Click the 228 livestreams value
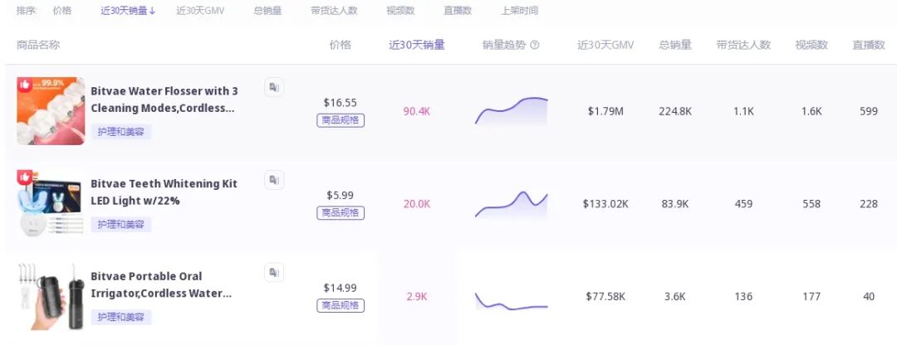 (x=869, y=204)
